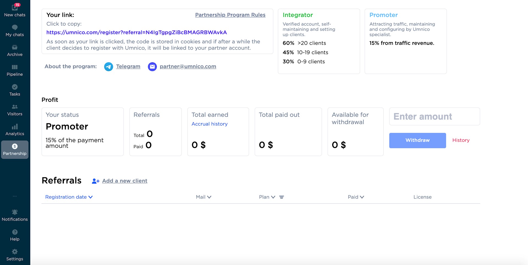This screenshot has width=528, height=265.
Task: Click the 'Your status' Promoter card
Action: [82, 132]
